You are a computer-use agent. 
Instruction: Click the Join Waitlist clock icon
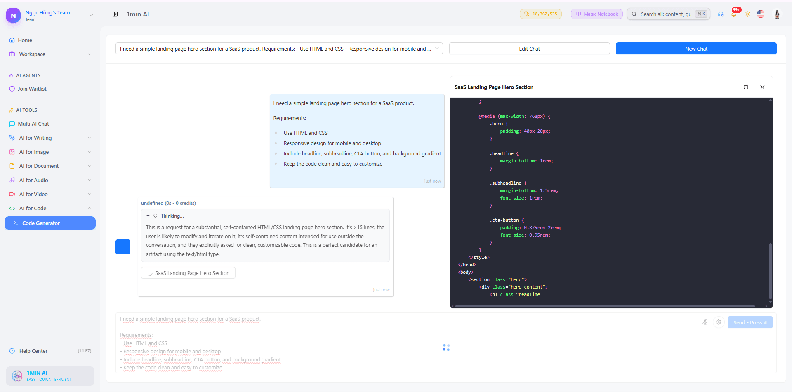[x=12, y=89]
